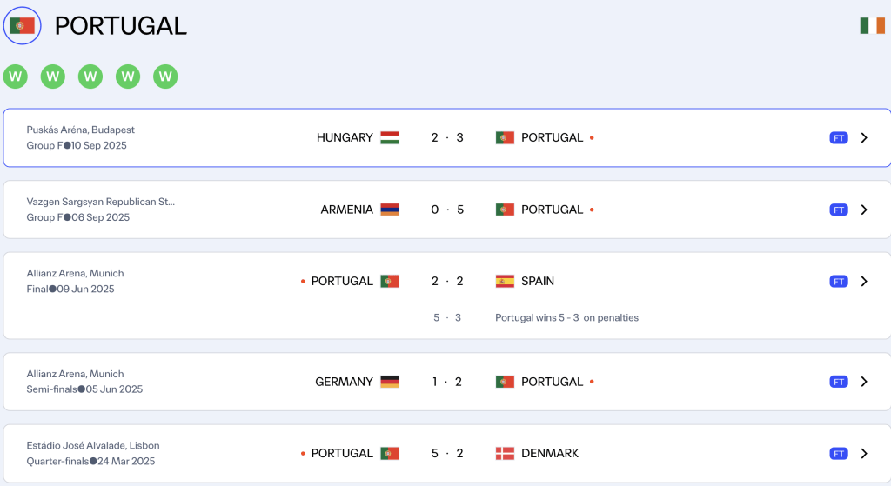
Task: Click the Portugal wins on penalties note
Action: point(566,318)
